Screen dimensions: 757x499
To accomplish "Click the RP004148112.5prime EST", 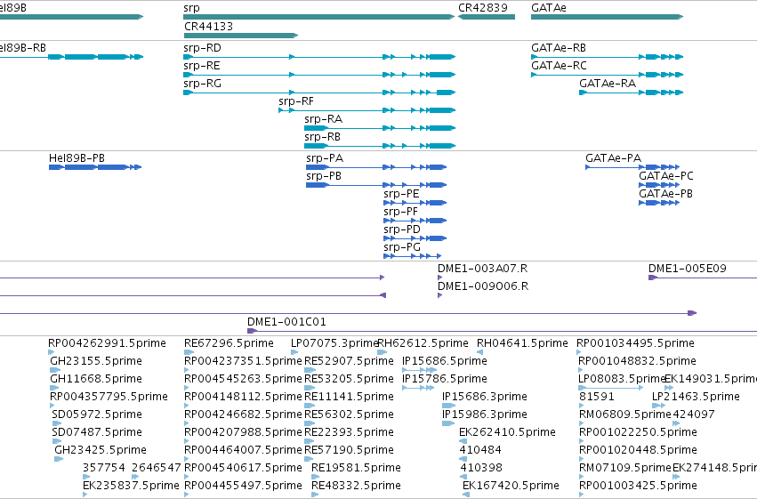I will point(187,406).
